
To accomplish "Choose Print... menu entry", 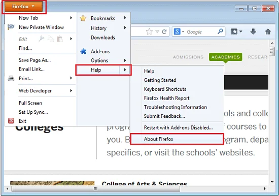I will tap(26, 78).
